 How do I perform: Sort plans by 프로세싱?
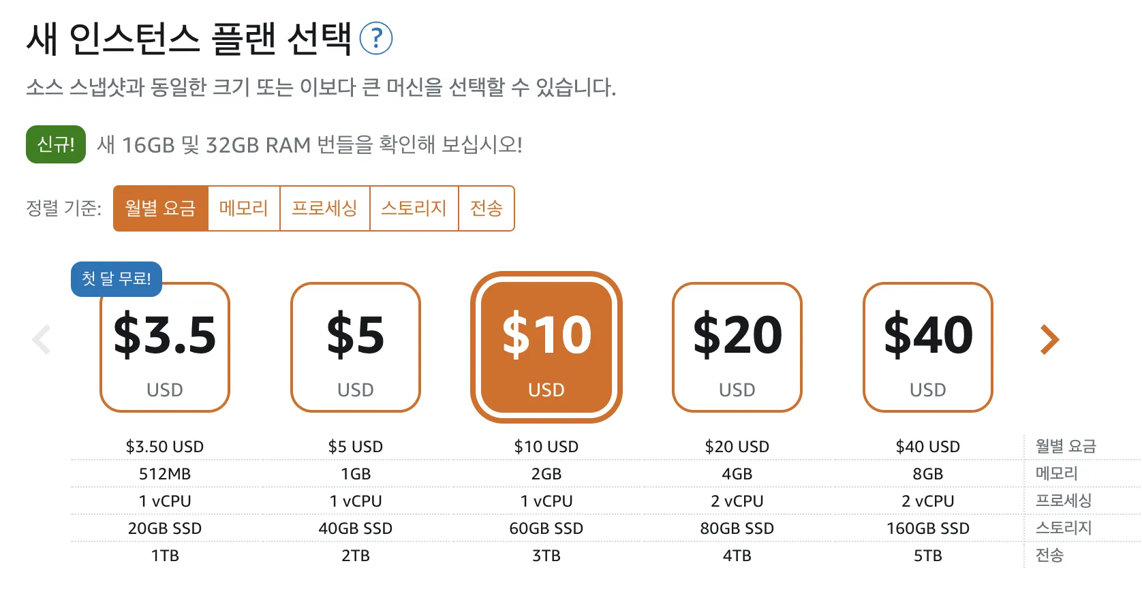click(x=324, y=208)
